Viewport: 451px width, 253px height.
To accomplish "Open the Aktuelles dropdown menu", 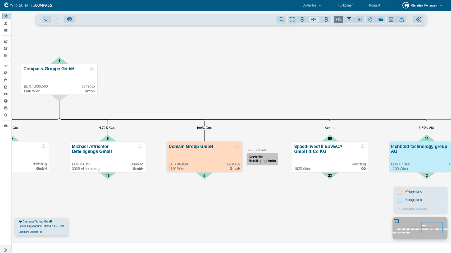I will click(x=312, y=5).
